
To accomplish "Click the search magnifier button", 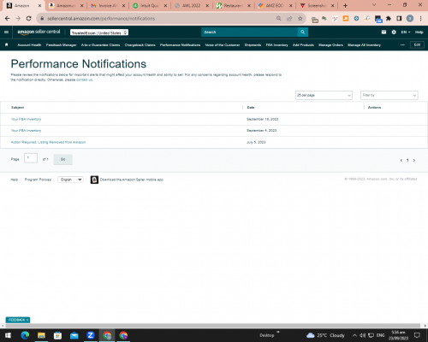I will (303, 32).
